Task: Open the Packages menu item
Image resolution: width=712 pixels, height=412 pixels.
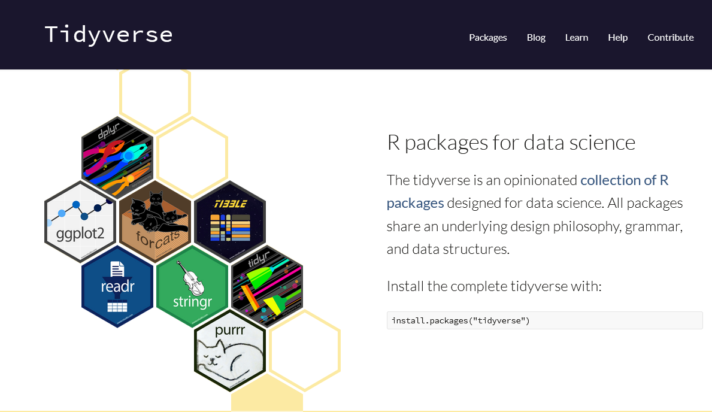Action: (x=487, y=37)
